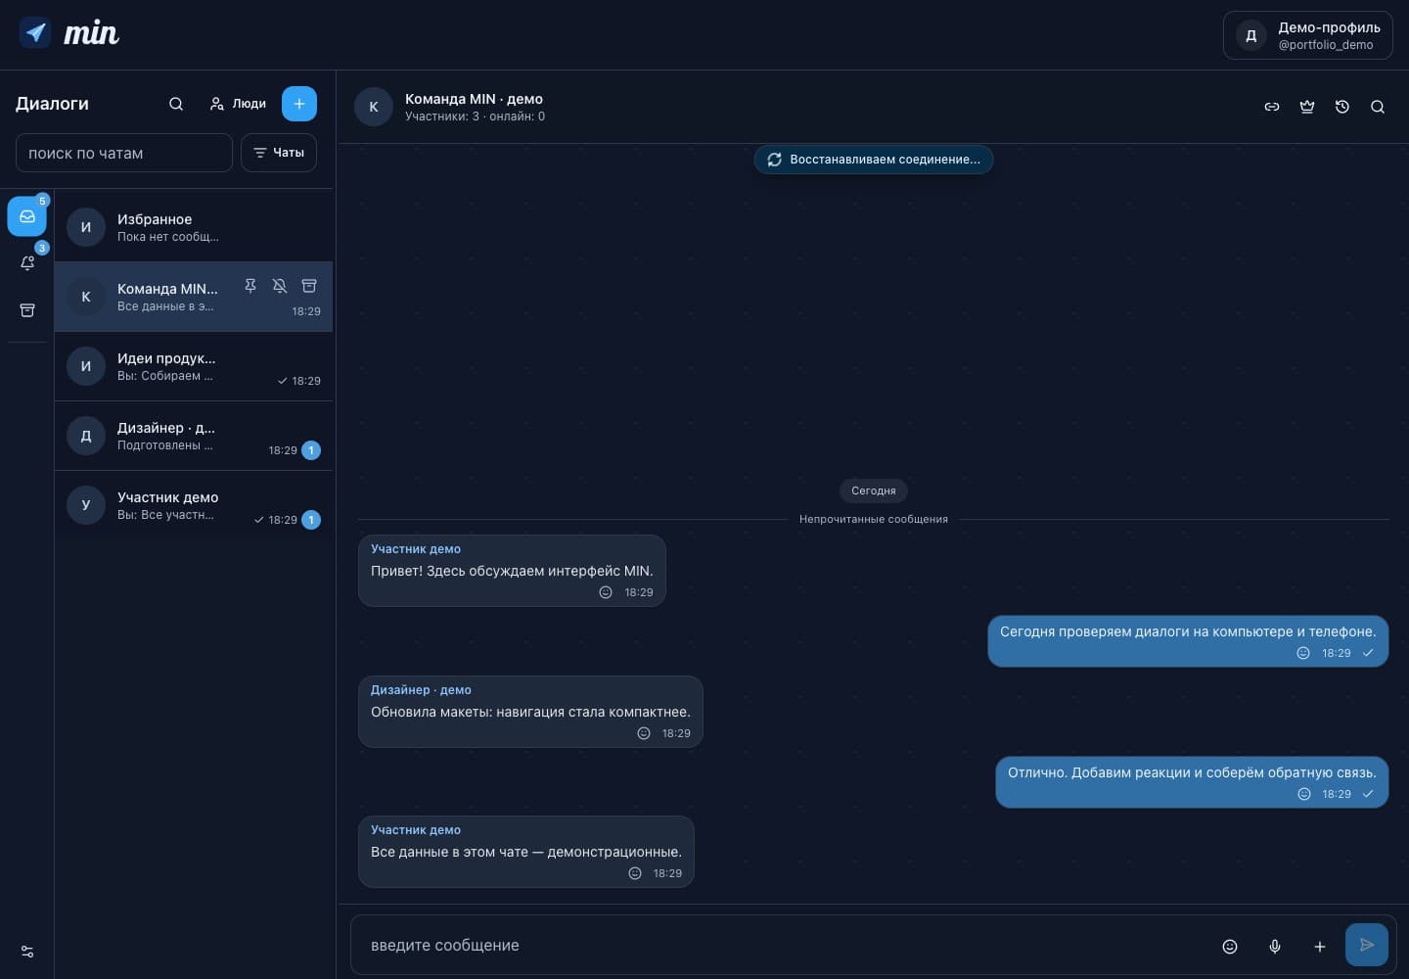Send message with paper-plane button

tap(1367, 945)
